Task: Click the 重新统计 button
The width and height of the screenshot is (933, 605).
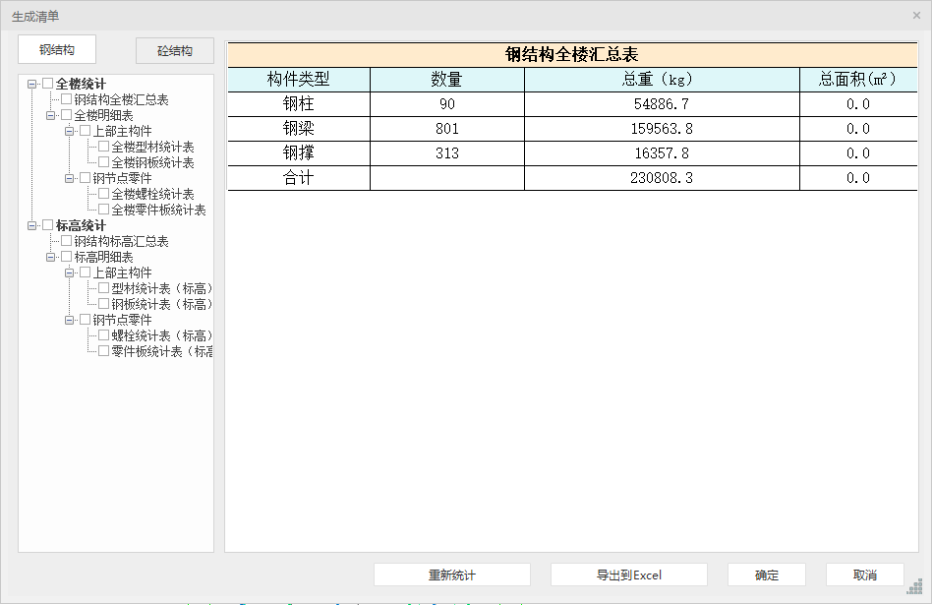Action: (x=451, y=575)
